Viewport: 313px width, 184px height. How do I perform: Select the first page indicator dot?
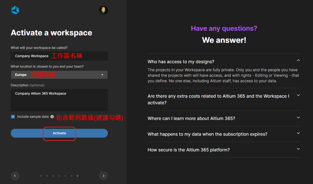(x=41, y=176)
